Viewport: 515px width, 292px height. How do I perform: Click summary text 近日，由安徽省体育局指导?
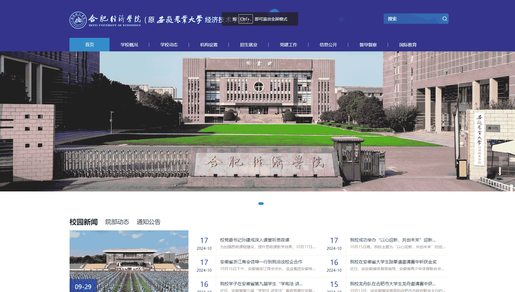pyautogui.click(x=397, y=269)
